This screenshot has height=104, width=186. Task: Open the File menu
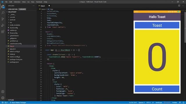pos(6,2)
